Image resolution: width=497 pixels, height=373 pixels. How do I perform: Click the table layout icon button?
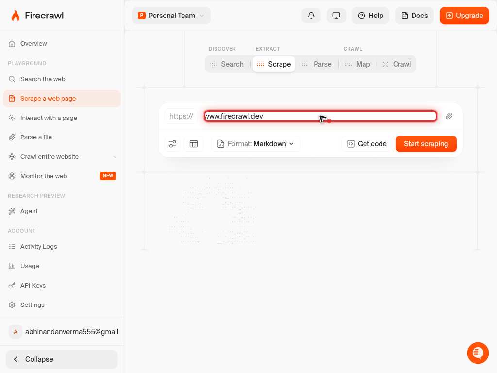(x=194, y=144)
